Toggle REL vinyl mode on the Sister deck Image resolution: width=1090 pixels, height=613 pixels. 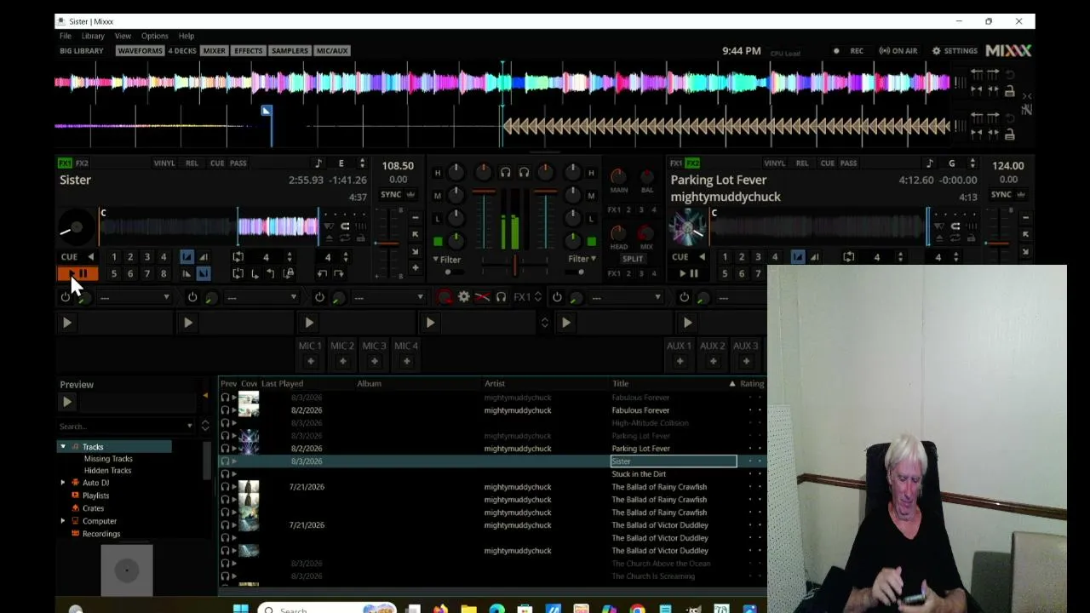(192, 163)
